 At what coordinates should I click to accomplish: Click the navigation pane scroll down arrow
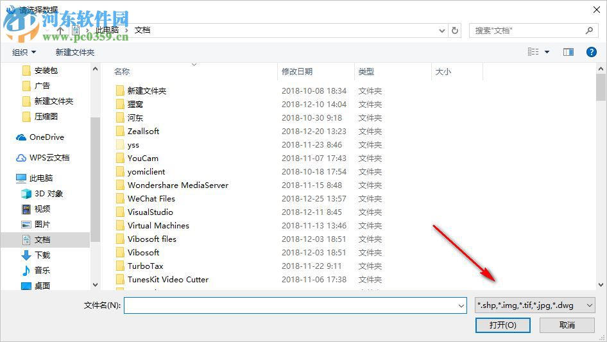(x=95, y=285)
